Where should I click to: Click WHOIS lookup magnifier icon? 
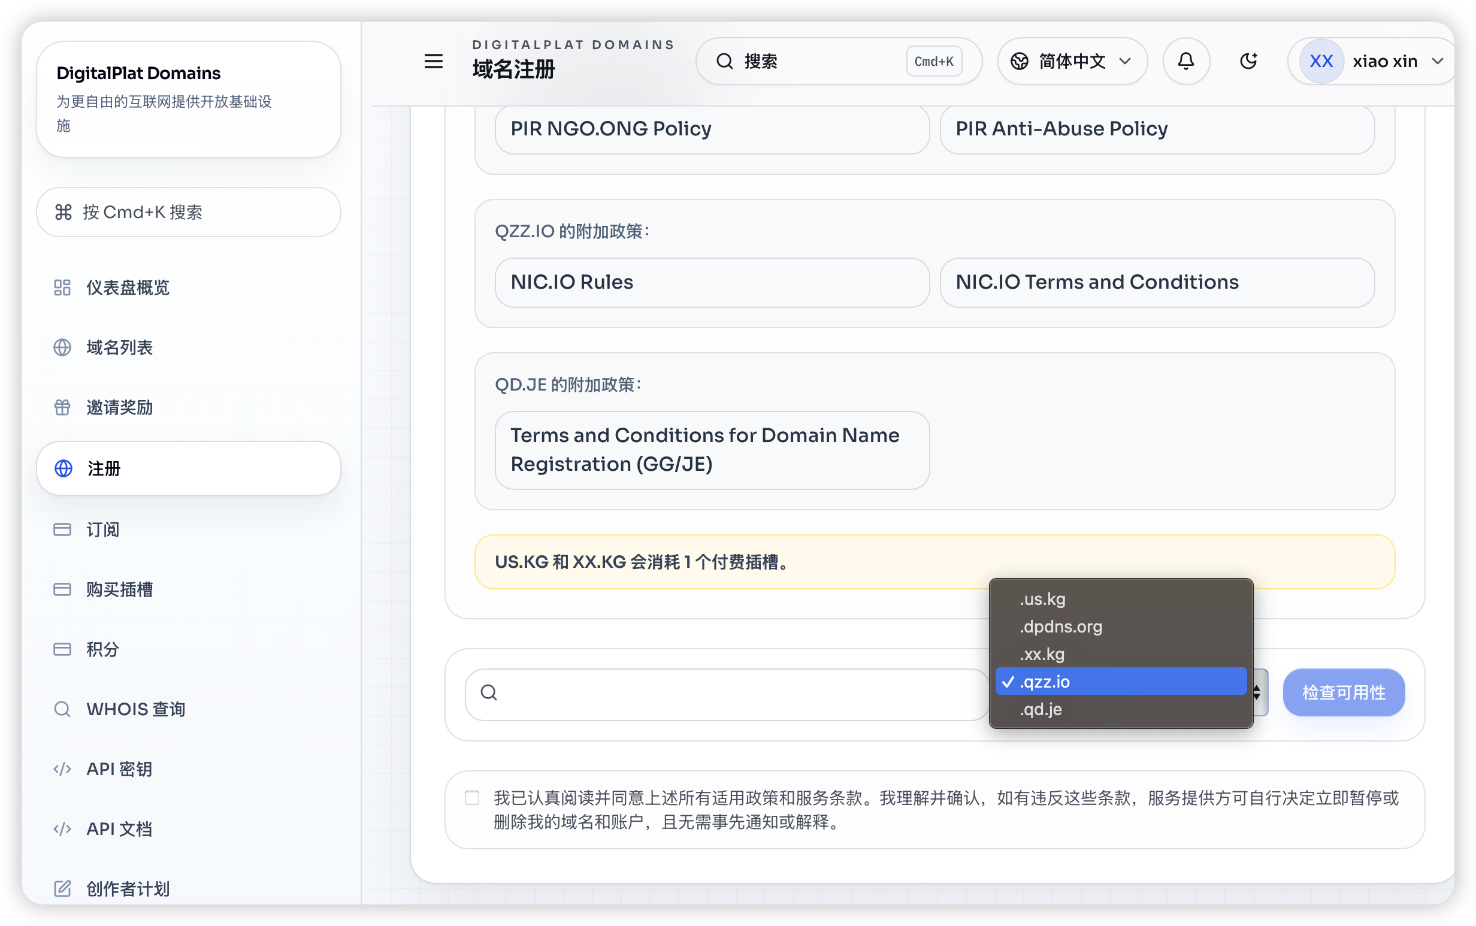click(62, 709)
